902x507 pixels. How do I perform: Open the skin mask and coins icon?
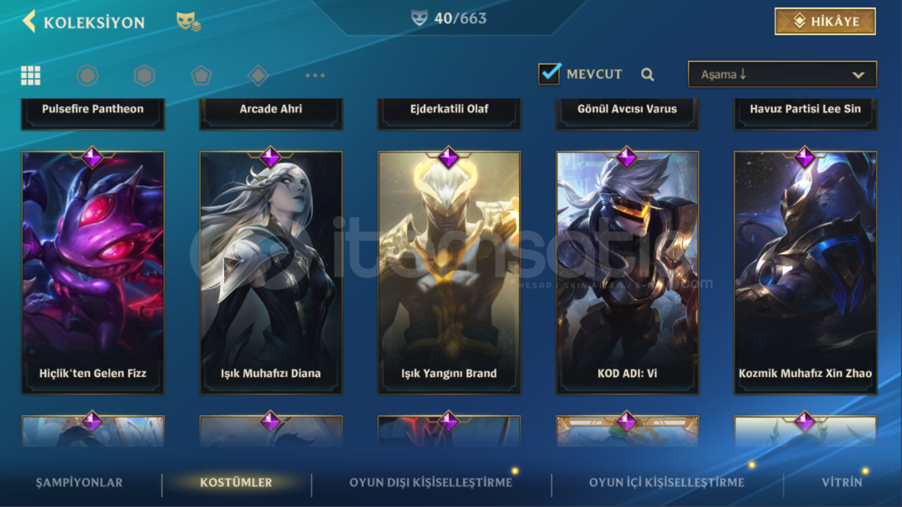coord(188,22)
